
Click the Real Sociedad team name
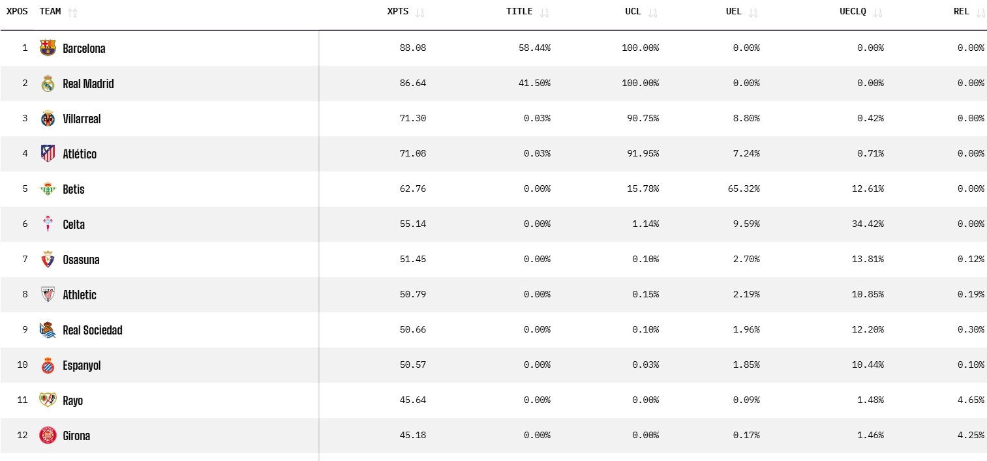pyautogui.click(x=93, y=330)
